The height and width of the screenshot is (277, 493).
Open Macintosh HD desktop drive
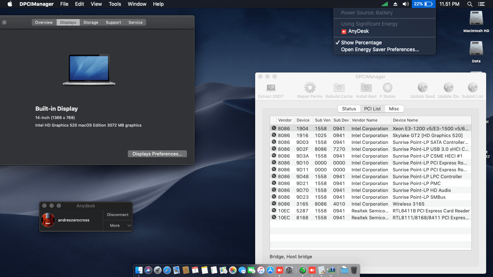[476, 22]
